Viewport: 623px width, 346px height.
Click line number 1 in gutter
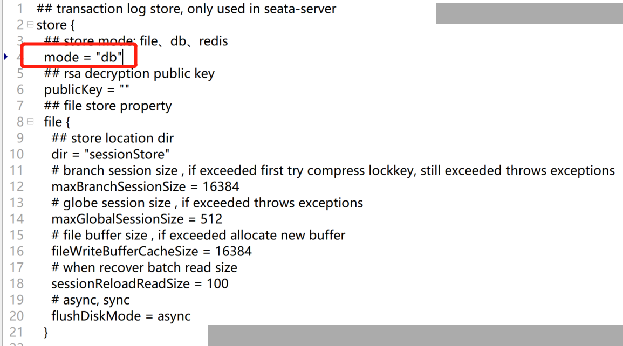click(20, 9)
